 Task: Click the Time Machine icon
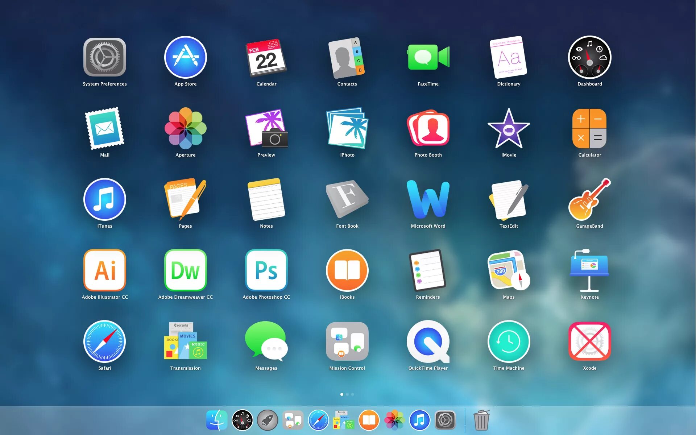coord(509,341)
